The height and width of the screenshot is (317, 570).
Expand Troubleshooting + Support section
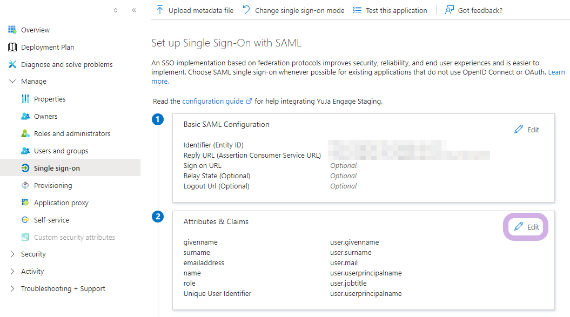12,288
